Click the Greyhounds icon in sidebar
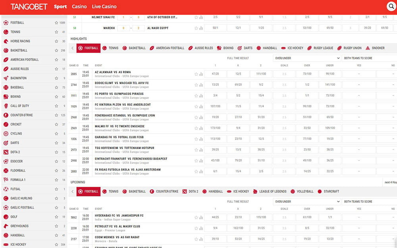This screenshot has width=397, height=248. (6, 226)
